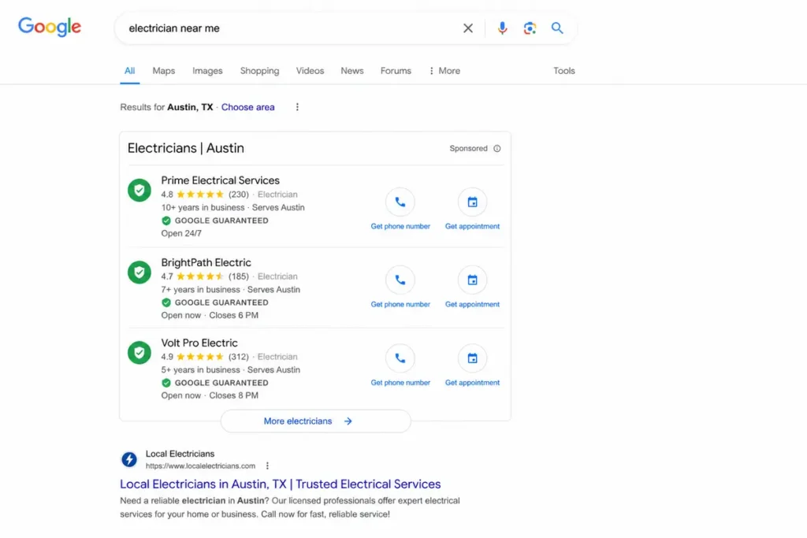Open the BrightPath Electric listing
This screenshot has height=538, width=807.
(206, 263)
